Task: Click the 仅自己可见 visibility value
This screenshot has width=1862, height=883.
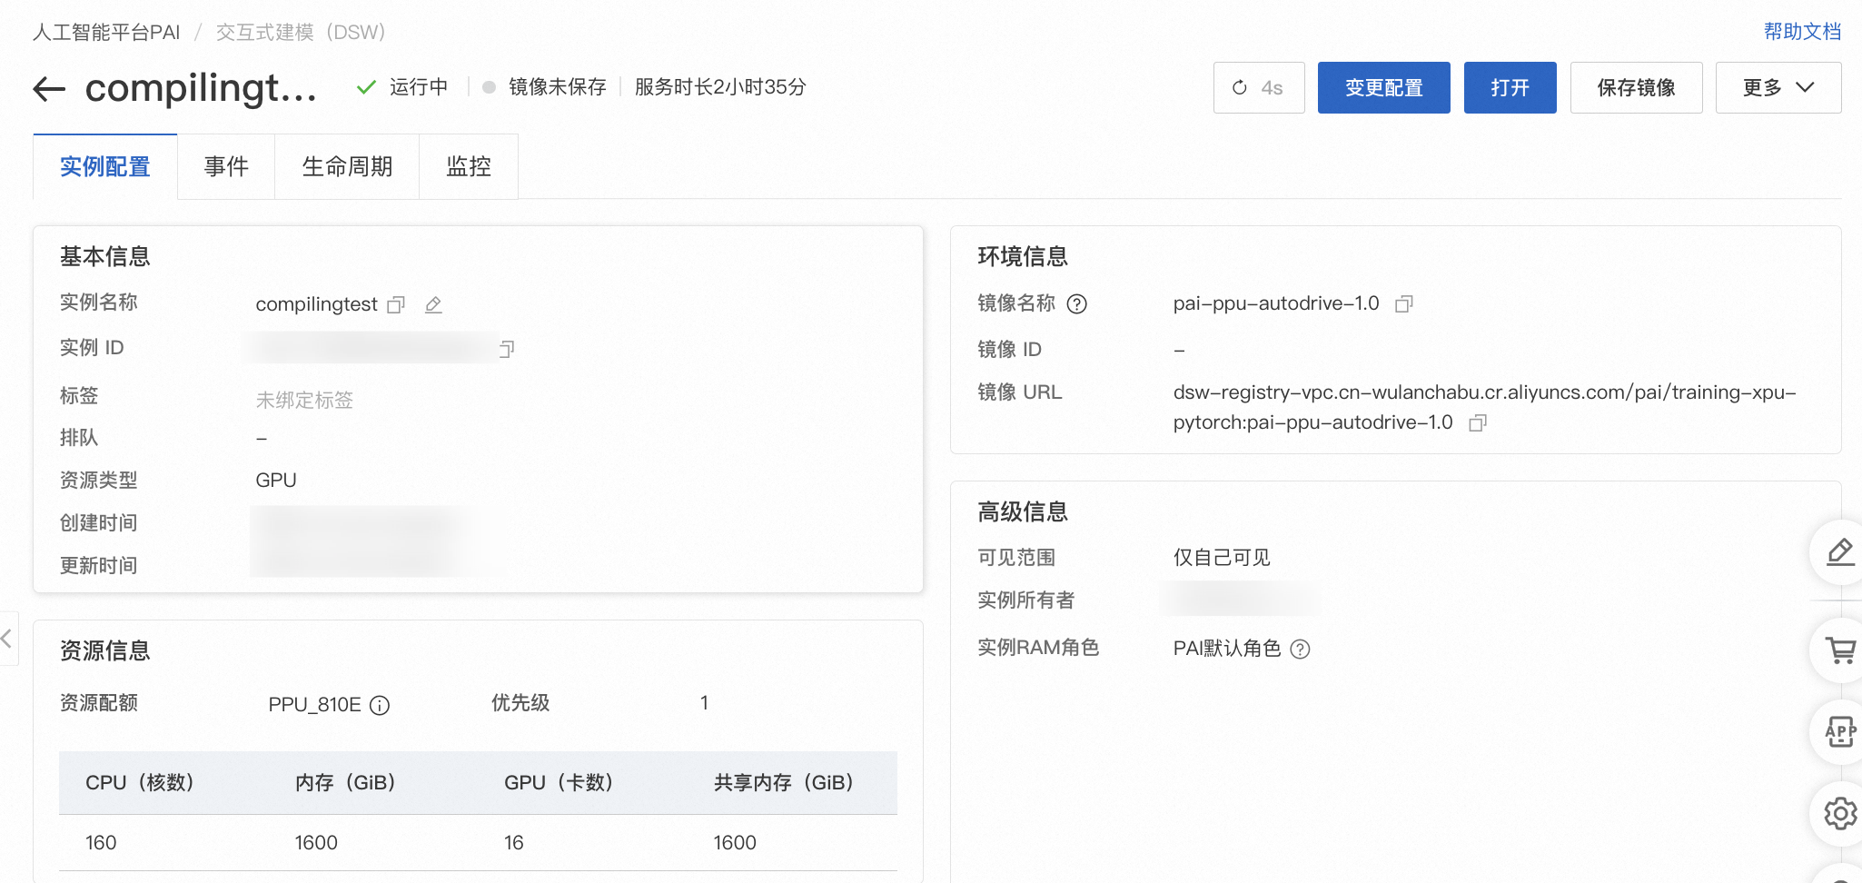Action: [1222, 558]
